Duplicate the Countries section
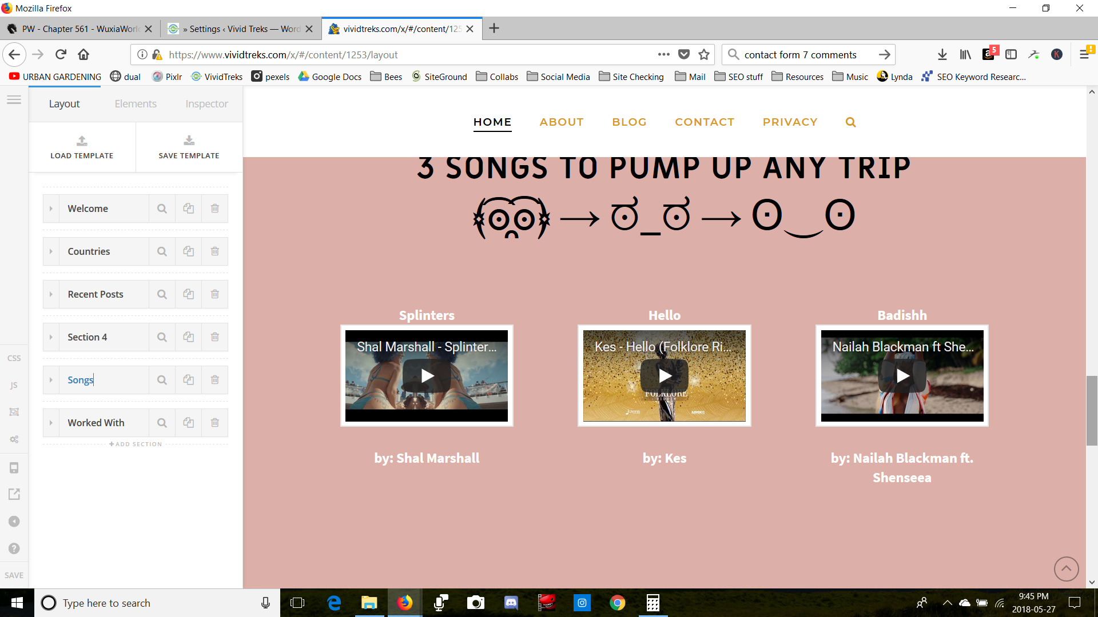 pos(188,251)
